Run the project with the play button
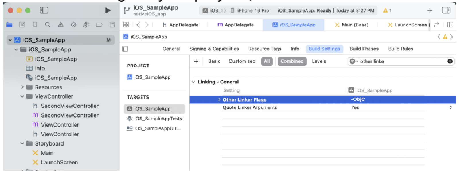Screen dimensions: 468x177 tap(108, 11)
